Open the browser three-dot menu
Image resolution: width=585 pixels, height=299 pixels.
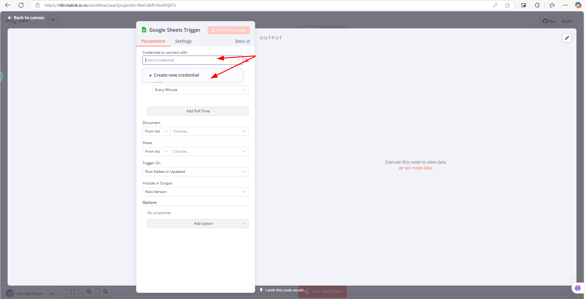tap(565, 5)
